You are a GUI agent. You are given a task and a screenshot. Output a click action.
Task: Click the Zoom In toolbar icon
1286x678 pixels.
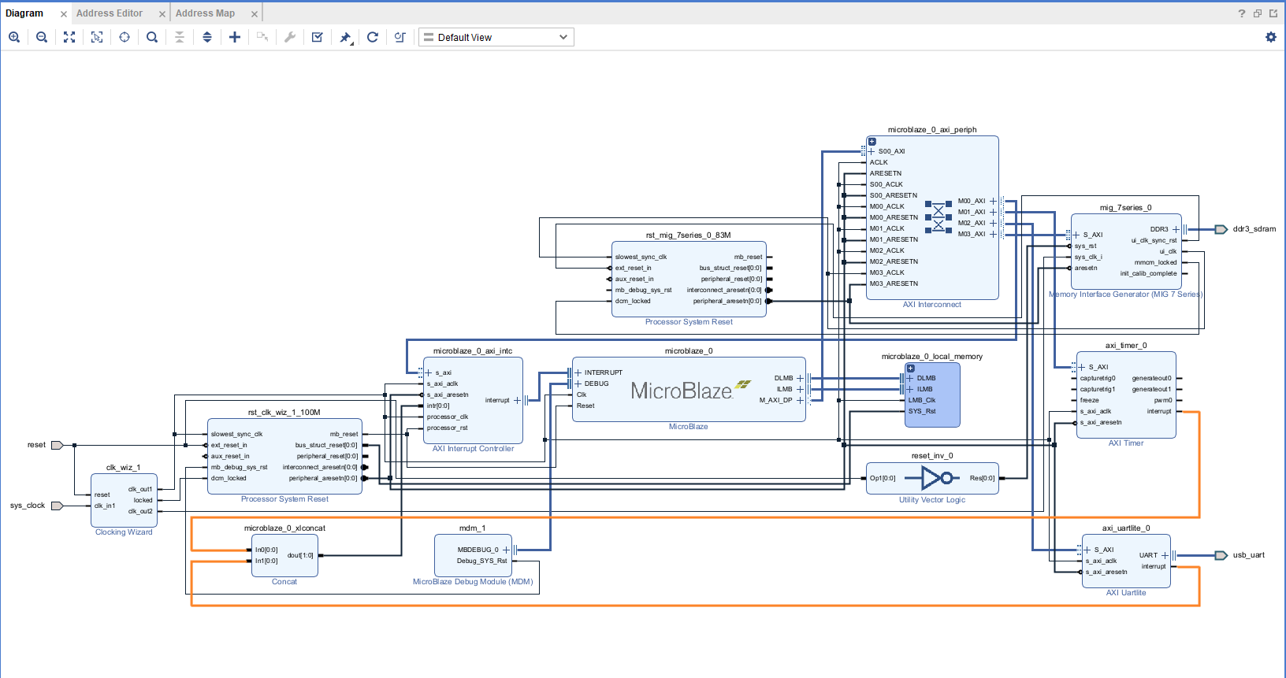coord(14,37)
